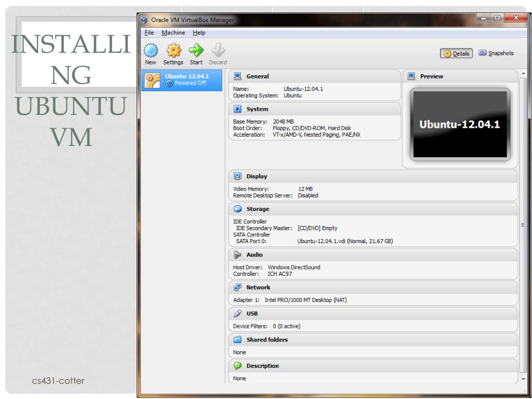
Task: Open the Network settings header link
Action: click(258, 287)
